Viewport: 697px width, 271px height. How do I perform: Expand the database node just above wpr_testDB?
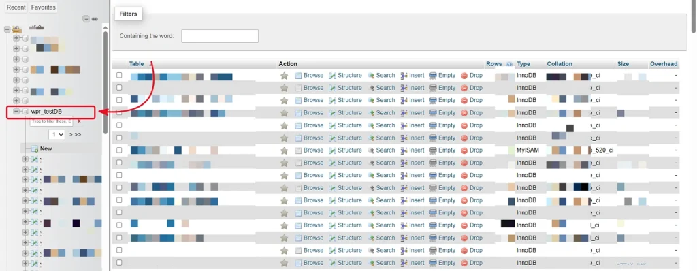(x=16, y=101)
